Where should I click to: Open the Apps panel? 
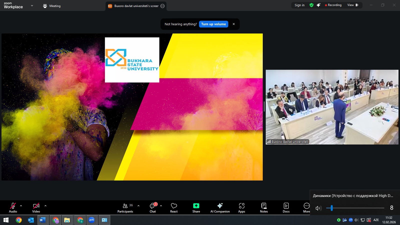[241, 207]
